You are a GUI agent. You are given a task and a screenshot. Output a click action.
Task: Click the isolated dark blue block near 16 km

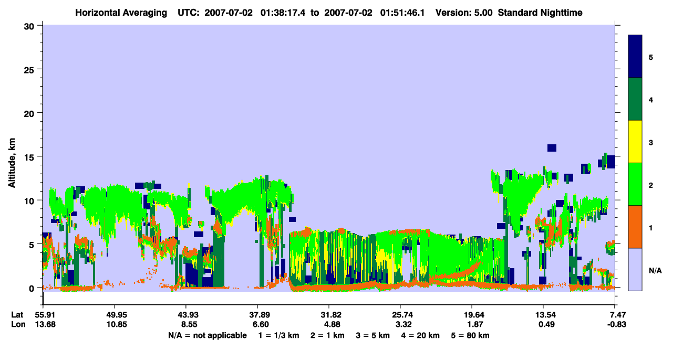[552, 148]
